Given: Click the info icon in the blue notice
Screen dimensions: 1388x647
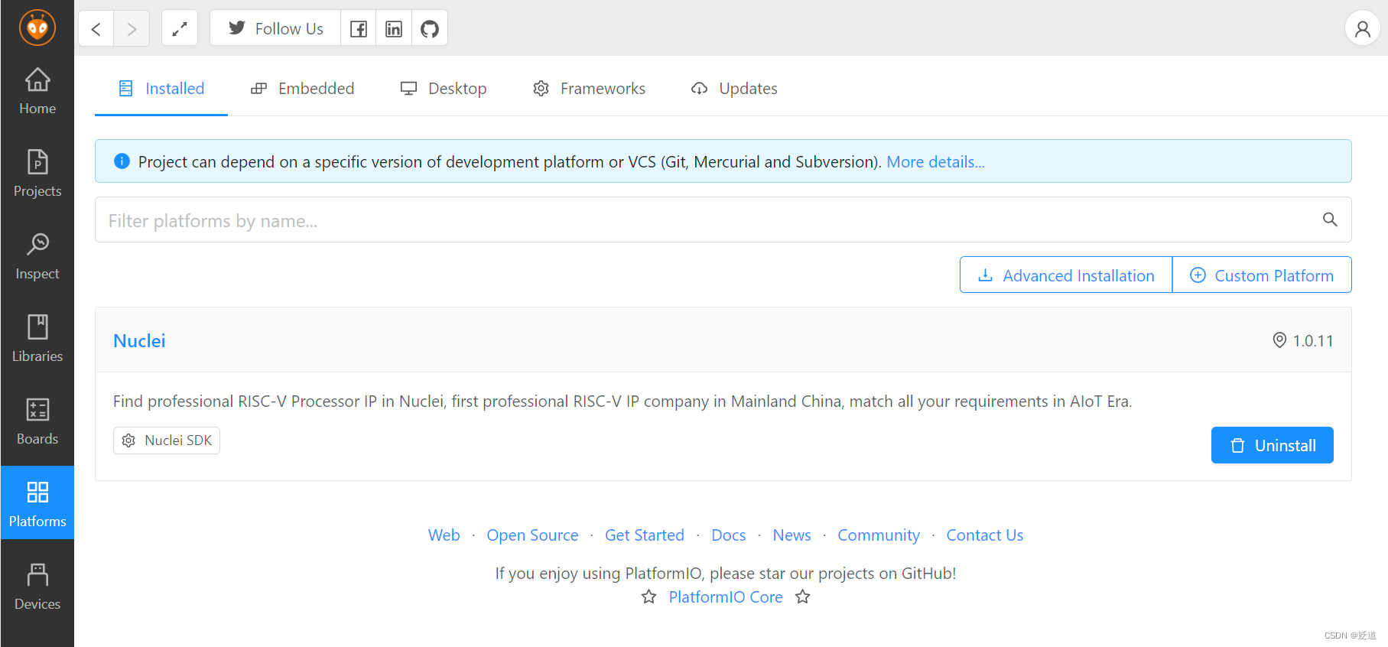Looking at the screenshot, I should (122, 161).
